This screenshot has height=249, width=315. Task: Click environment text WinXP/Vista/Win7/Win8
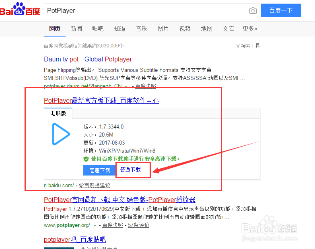127,151
